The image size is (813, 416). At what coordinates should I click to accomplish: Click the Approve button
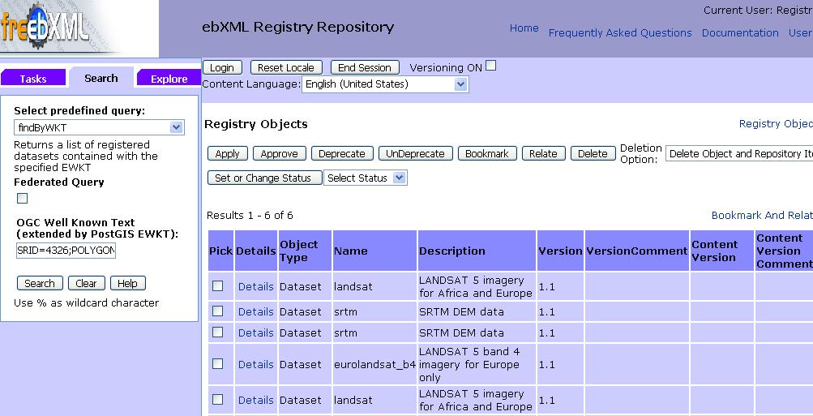279,154
